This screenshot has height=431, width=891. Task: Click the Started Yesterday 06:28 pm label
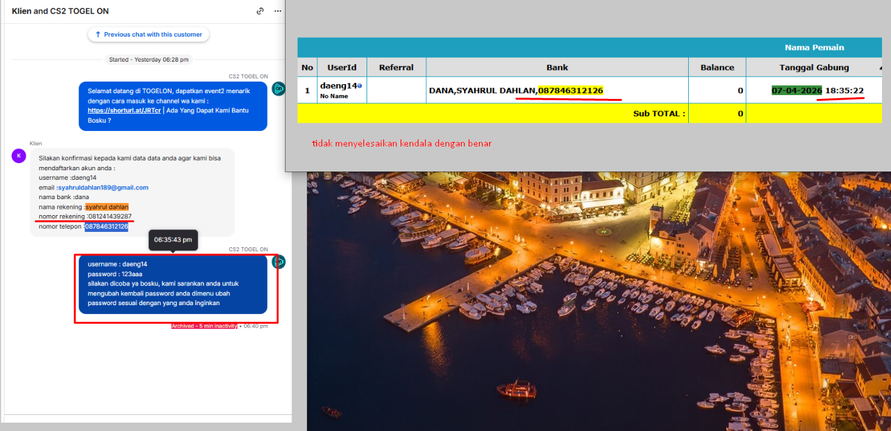pyautogui.click(x=149, y=60)
